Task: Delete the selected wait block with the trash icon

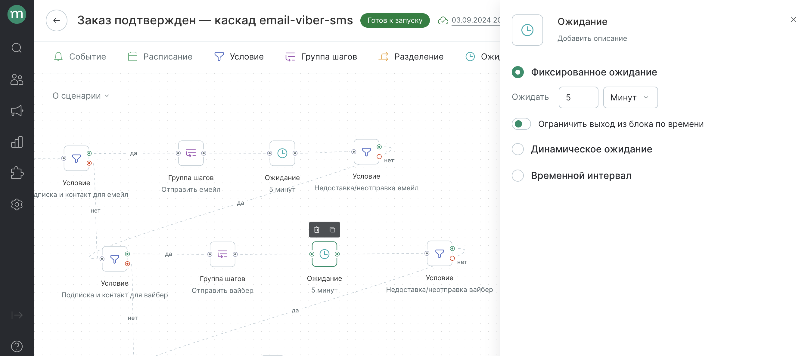Action: coord(317,230)
